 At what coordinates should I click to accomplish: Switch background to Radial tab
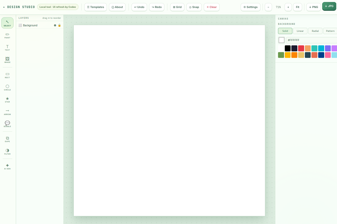(315, 31)
